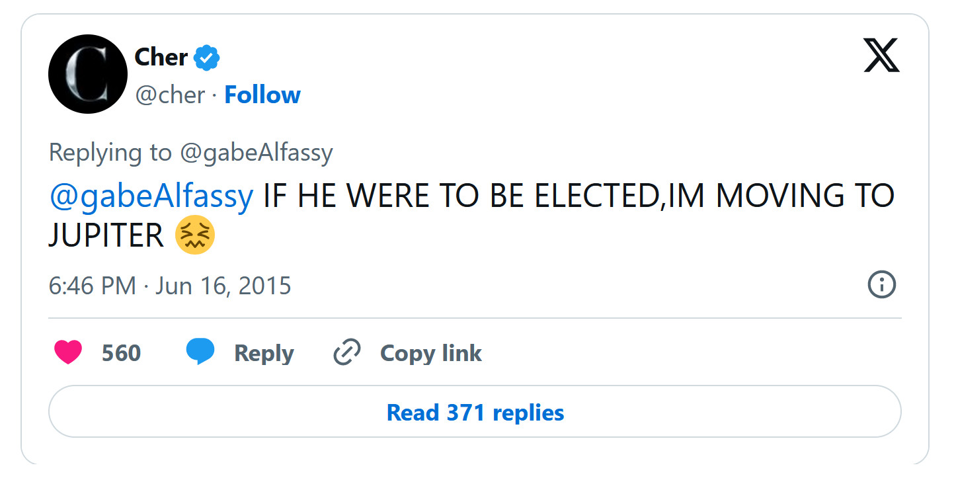Click the chain link icon
The width and height of the screenshot is (956, 490).
(346, 352)
